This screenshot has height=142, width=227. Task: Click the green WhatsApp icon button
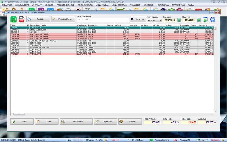click(14, 19)
